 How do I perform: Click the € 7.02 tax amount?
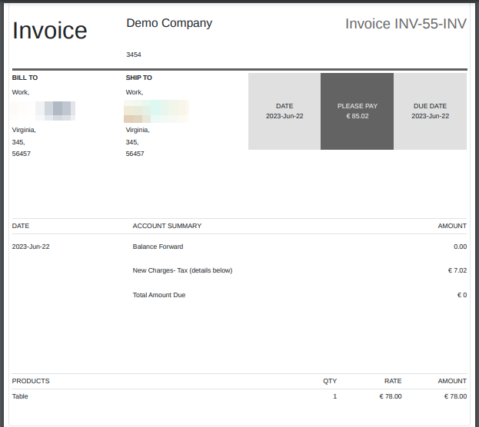457,270
